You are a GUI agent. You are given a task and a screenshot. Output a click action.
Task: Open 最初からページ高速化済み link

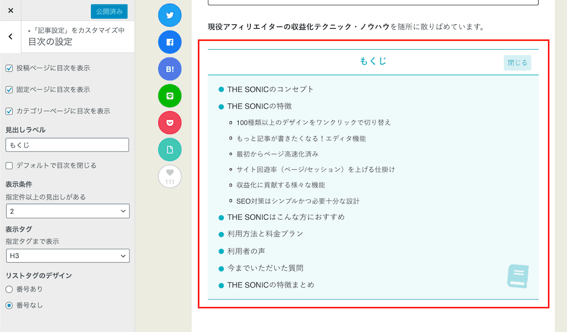pyautogui.click(x=277, y=154)
